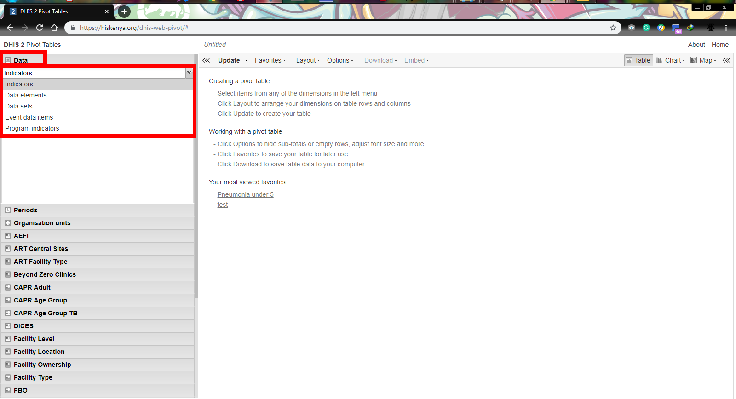Screen dimensions: 736x399
Task: Expand the Facility Ownership dimension
Action: (x=42, y=365)
